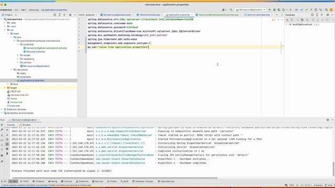The image size is (335, 188).
Task: Collapse all in Project panel
Action: pos(64,15)
